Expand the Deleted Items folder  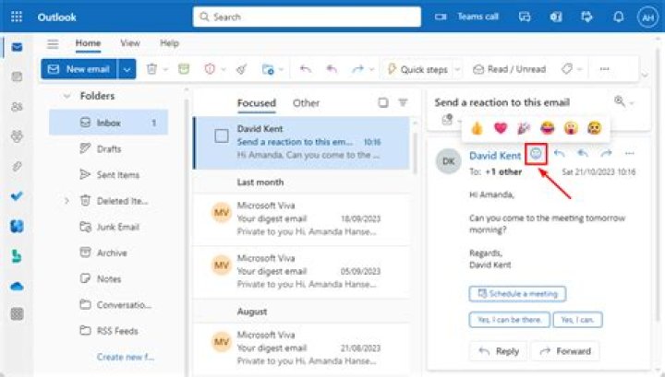(x=66, y=201)
